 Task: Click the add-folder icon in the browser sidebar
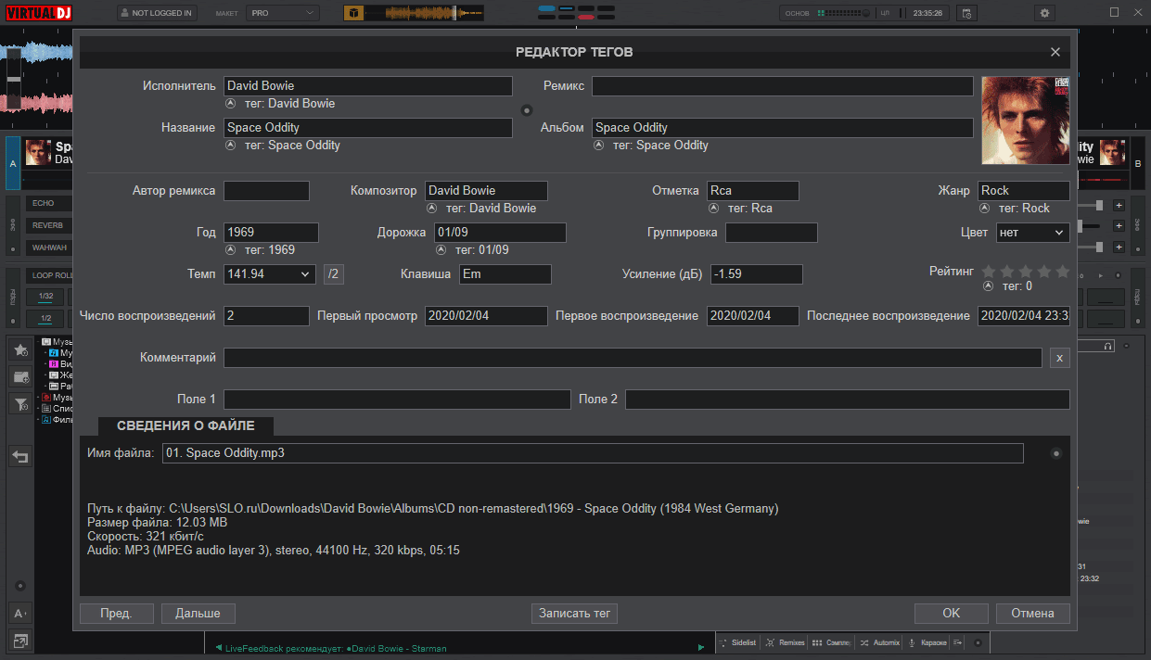pos(20,376)
